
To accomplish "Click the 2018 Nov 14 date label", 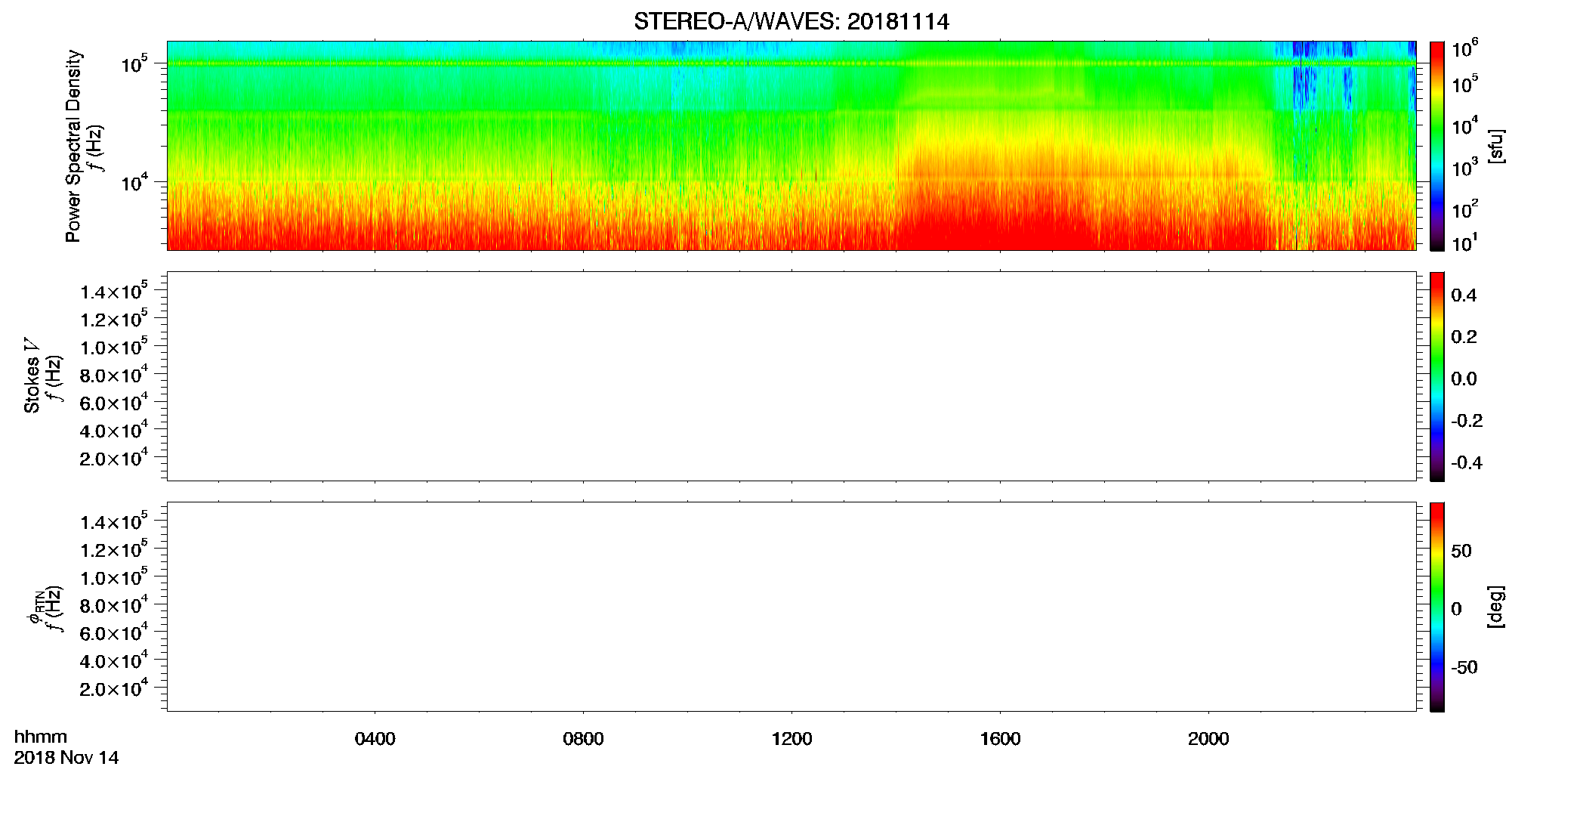I will 66,758.
